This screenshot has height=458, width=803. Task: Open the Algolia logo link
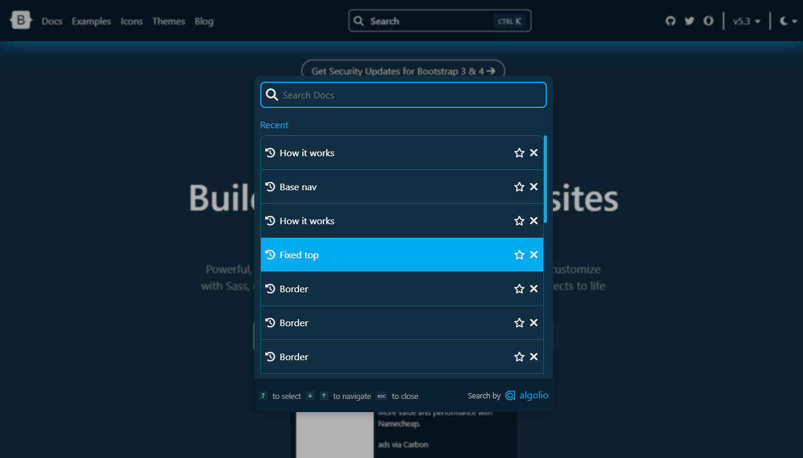(x=527, y=395)
